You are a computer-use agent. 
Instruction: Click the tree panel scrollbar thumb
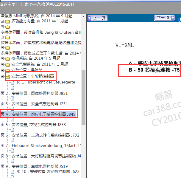[x=83, y=97]
